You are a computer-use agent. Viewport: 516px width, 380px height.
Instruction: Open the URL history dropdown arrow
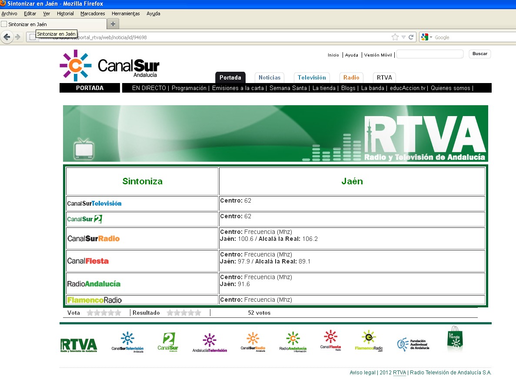click(403, 37)
